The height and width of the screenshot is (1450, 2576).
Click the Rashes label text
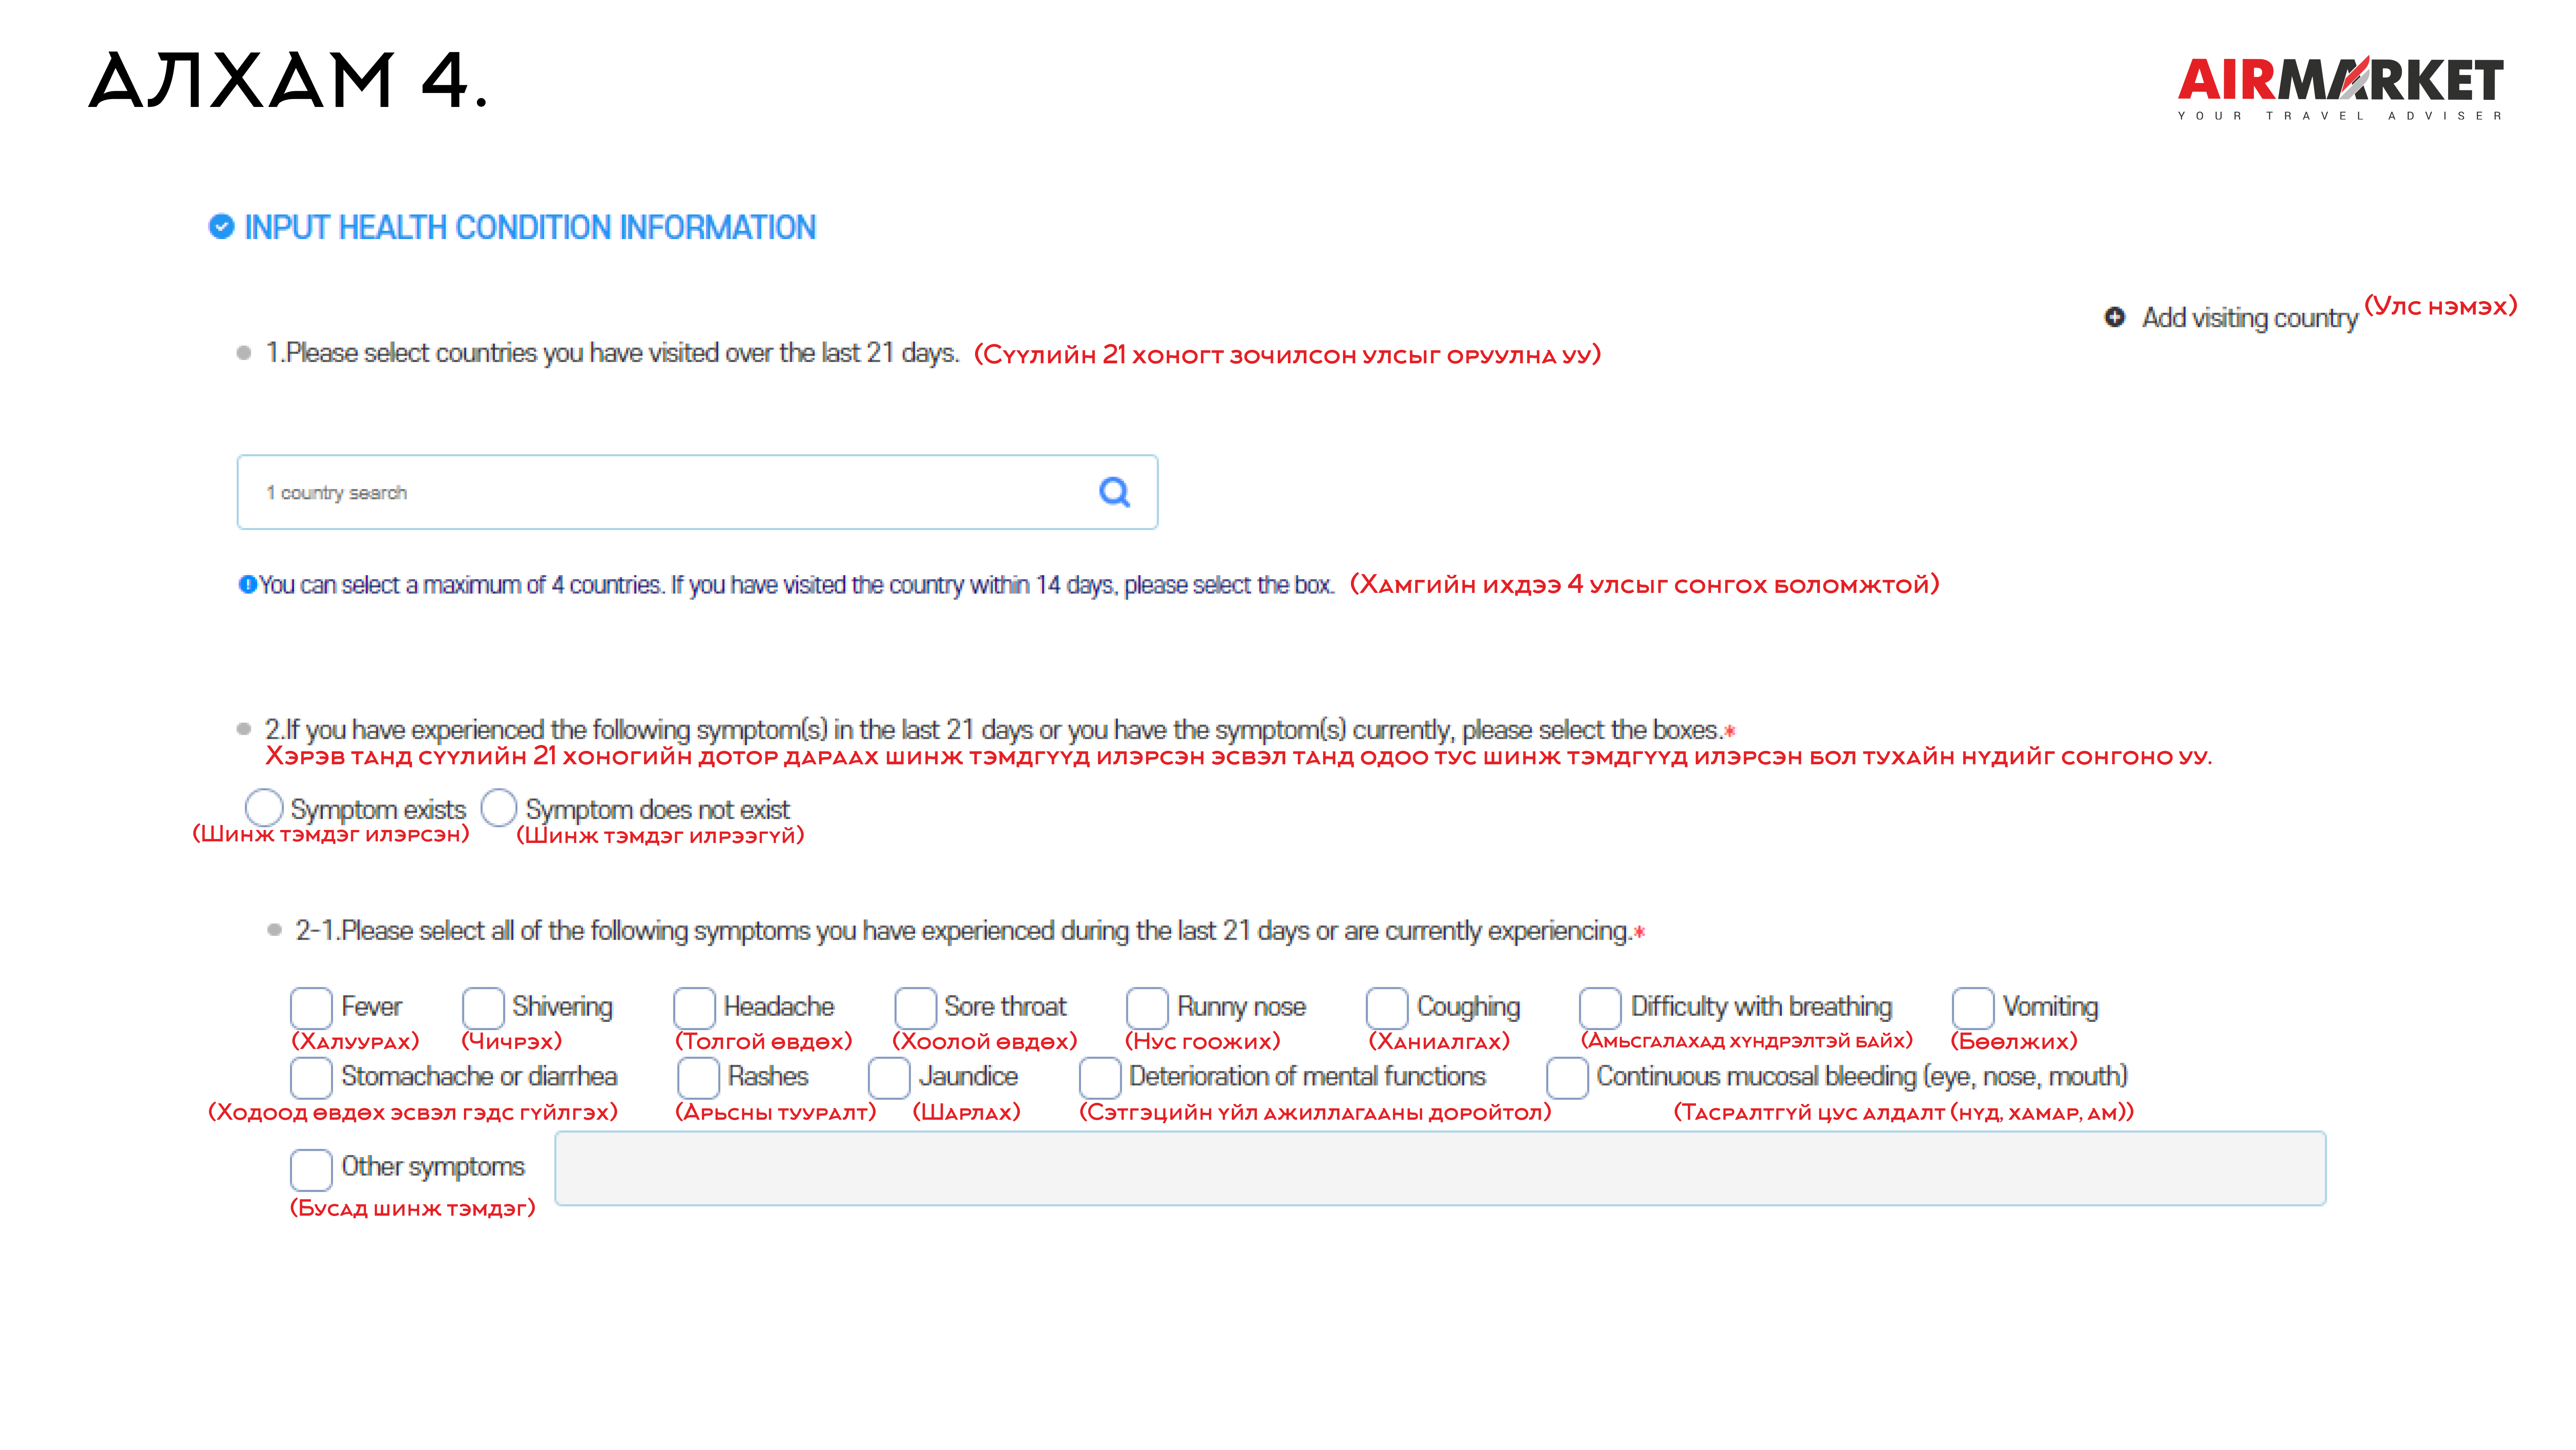(x=767, y=1076)
